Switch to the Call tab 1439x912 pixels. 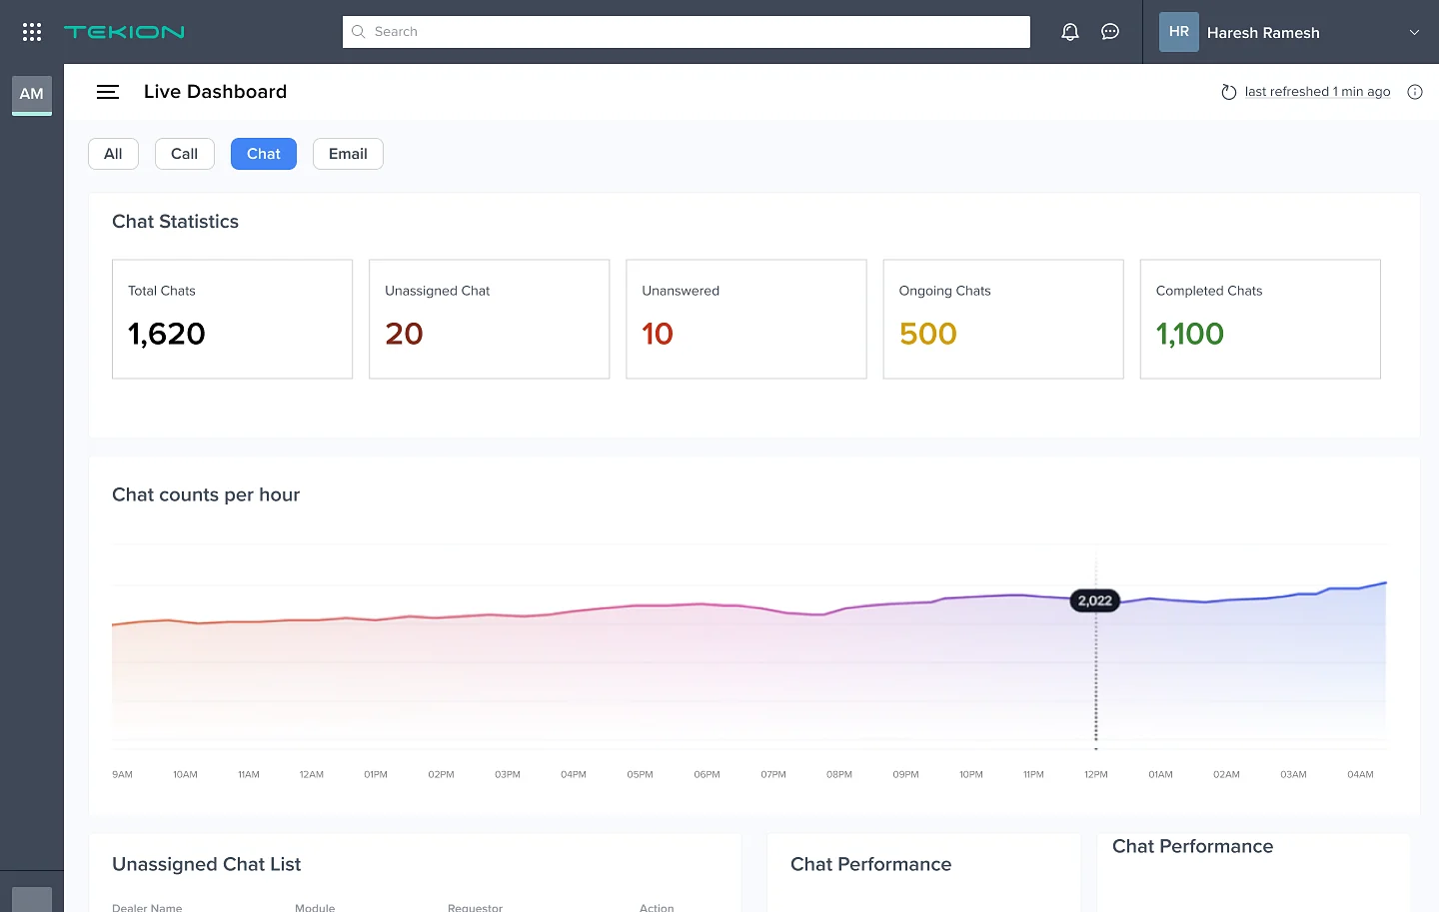pyautogui.click(x=185, y=154)
